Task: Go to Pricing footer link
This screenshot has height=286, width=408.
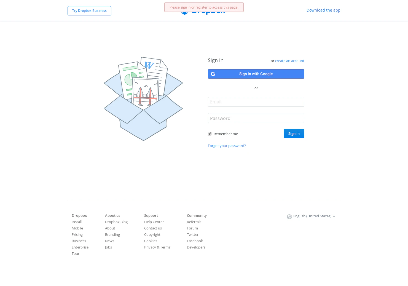Action: coord(77,234)
